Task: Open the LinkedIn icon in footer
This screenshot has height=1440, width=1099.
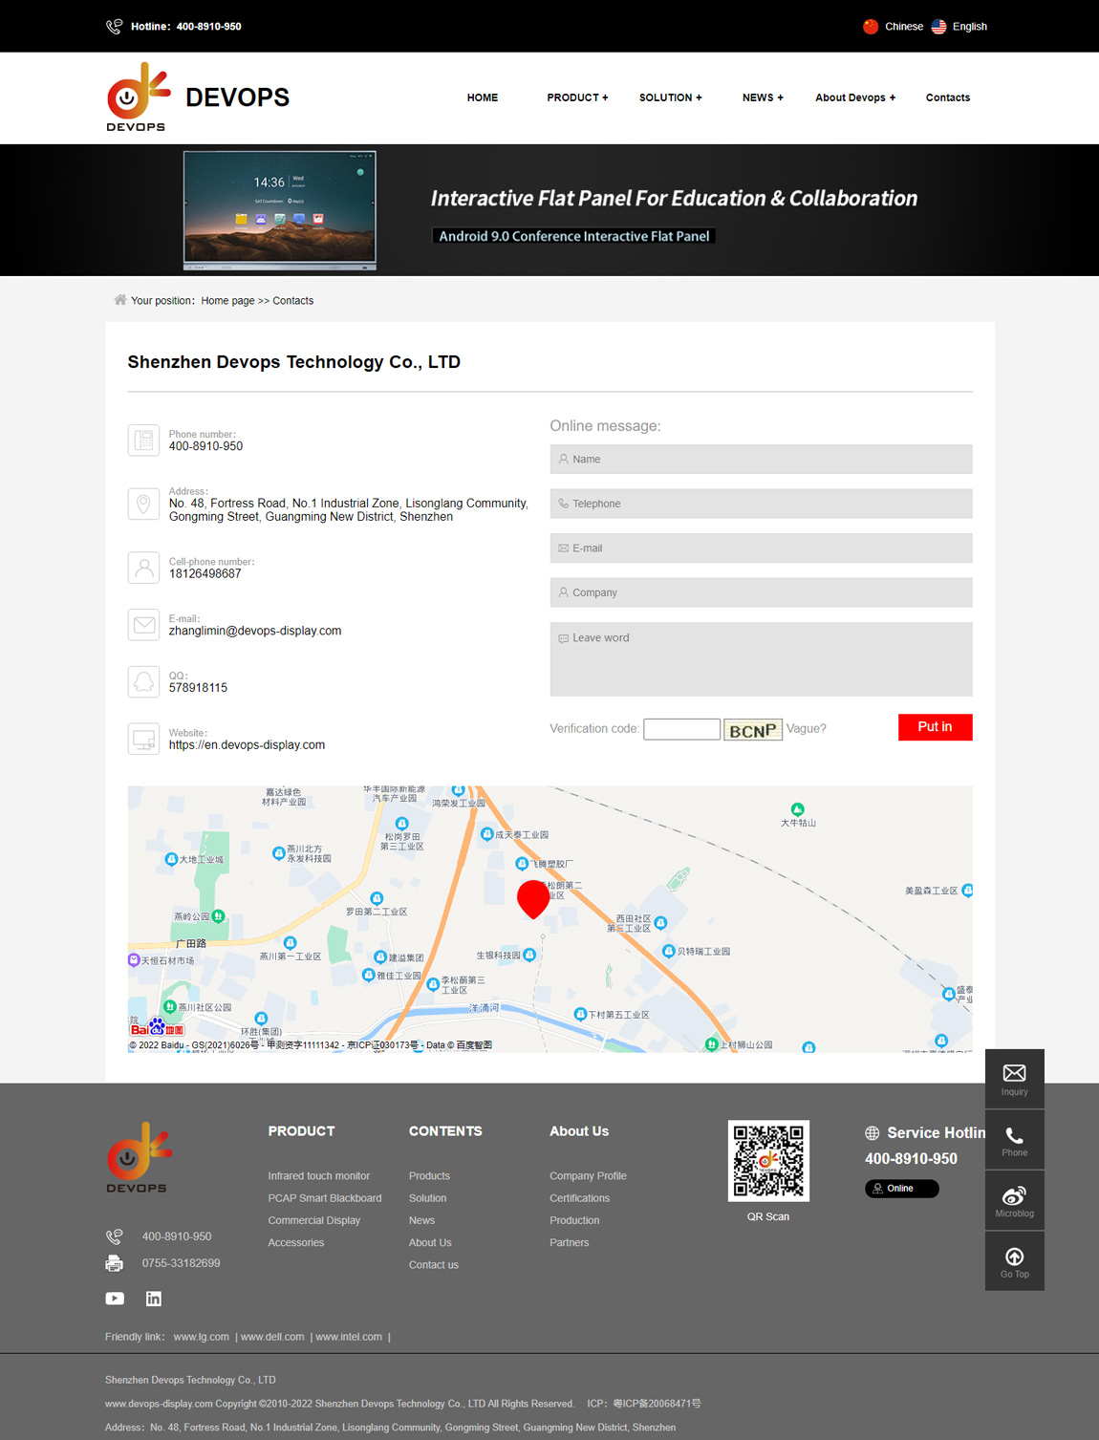Action: pyautogui.click(x=154, y=1299)
